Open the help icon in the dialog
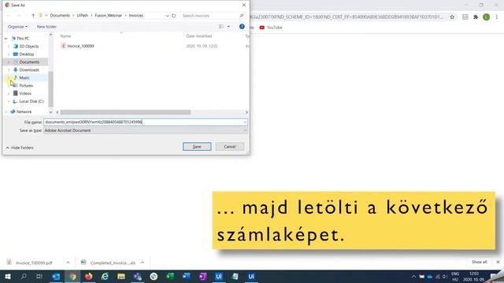Screen dimensions: 504x283 click(242, 27)
